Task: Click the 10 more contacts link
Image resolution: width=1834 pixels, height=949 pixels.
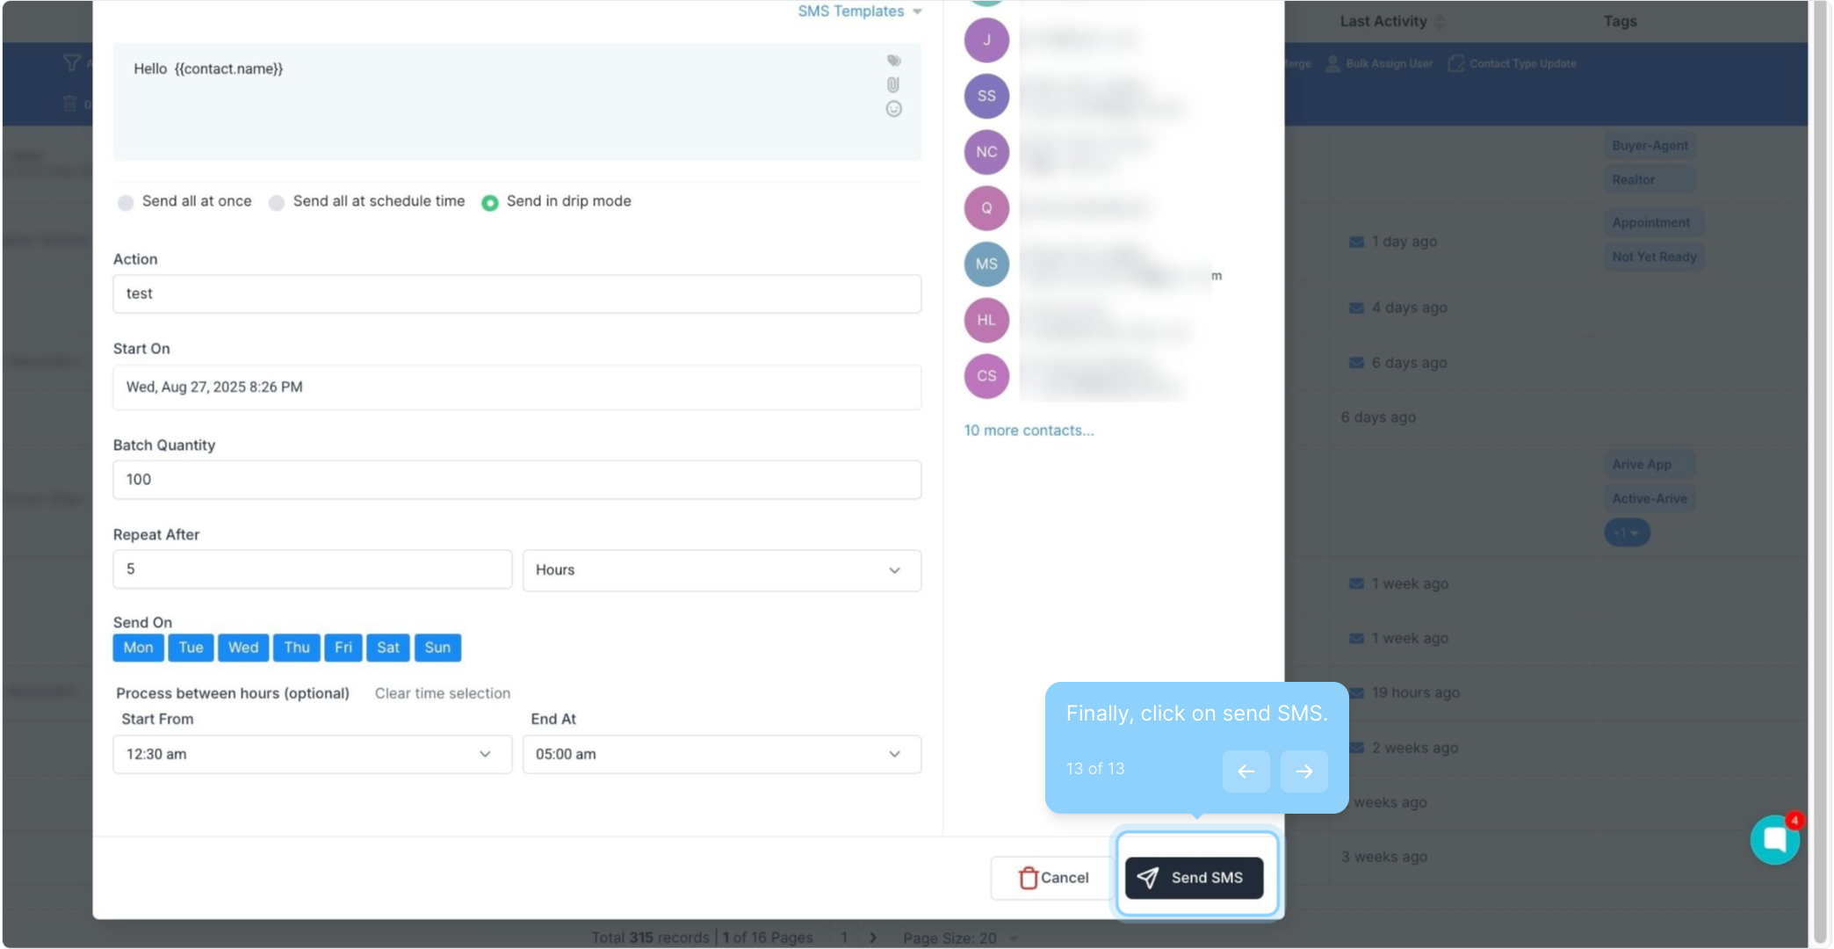Action: (1029, 431)
